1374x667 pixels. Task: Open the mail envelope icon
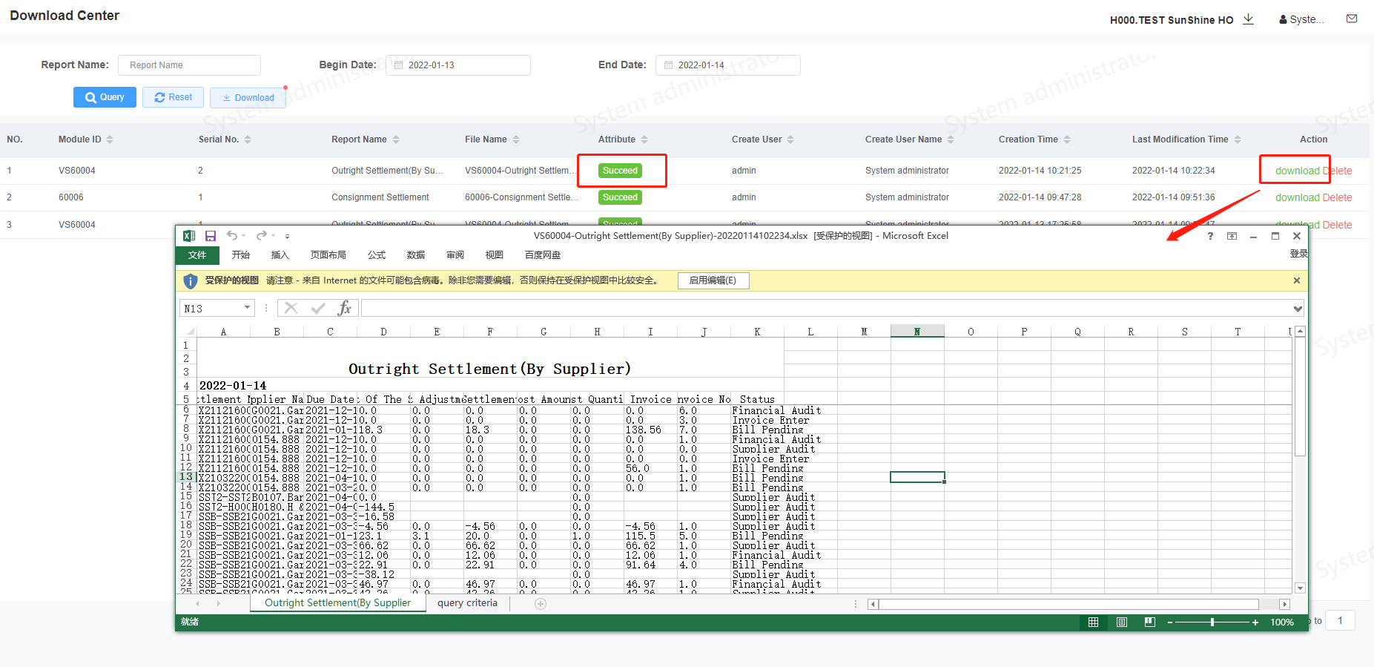point(1352,19)
